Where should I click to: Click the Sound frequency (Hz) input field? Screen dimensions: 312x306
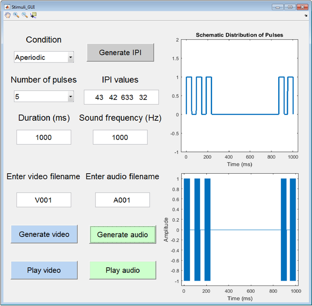[x=120, y=137]
